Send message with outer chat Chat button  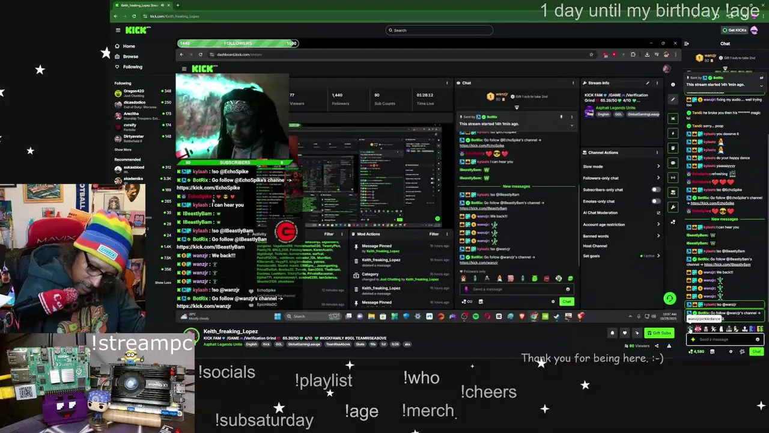756,352
